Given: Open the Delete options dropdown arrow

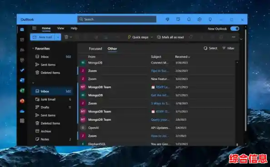Looking at the screenshot, I should [x=71, y=37].
